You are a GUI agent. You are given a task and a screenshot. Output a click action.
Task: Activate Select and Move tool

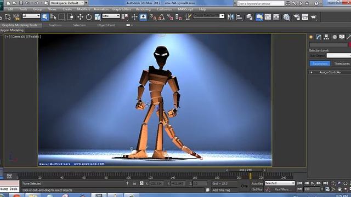coord(80,17)
